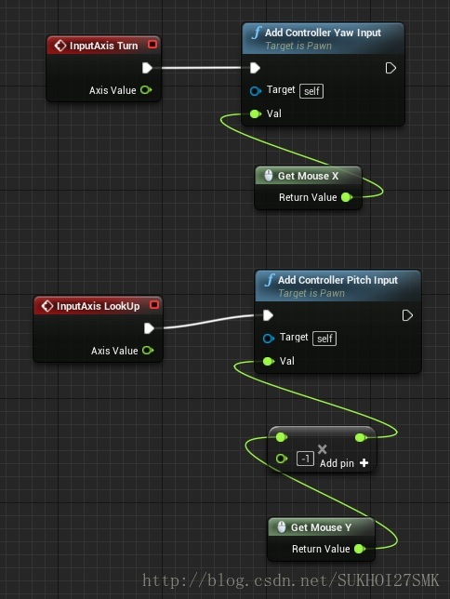Select the Add Controller Yaw Input node title
Viewport: 450px width, 599px height.
coord(323,33)
